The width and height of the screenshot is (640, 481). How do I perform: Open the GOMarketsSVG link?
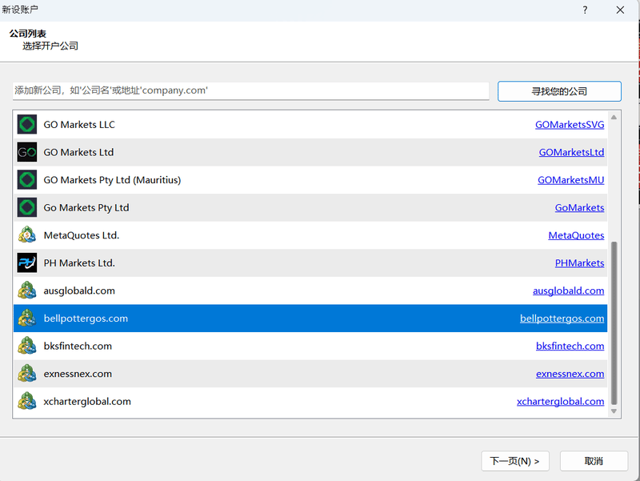(570, 125)
